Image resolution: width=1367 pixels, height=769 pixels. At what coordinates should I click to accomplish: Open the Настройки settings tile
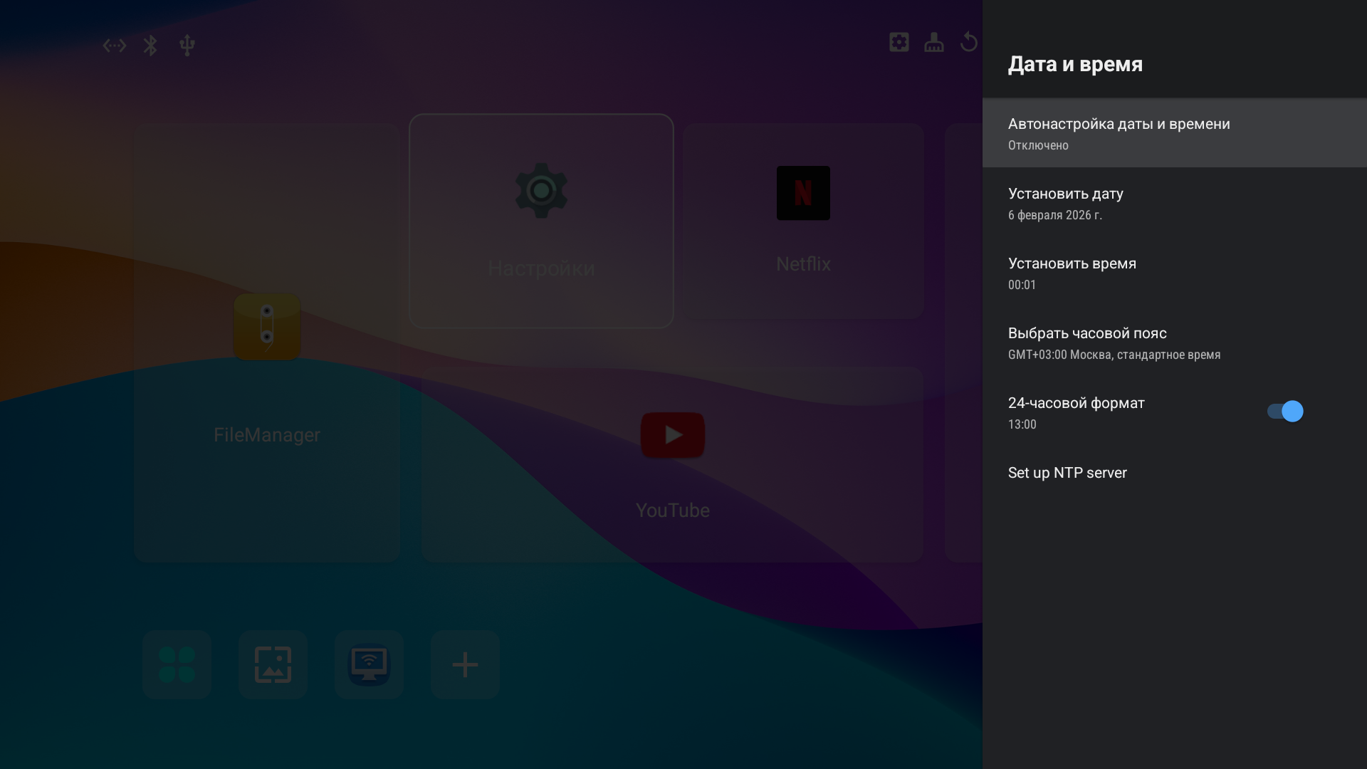tap(541, 221)
